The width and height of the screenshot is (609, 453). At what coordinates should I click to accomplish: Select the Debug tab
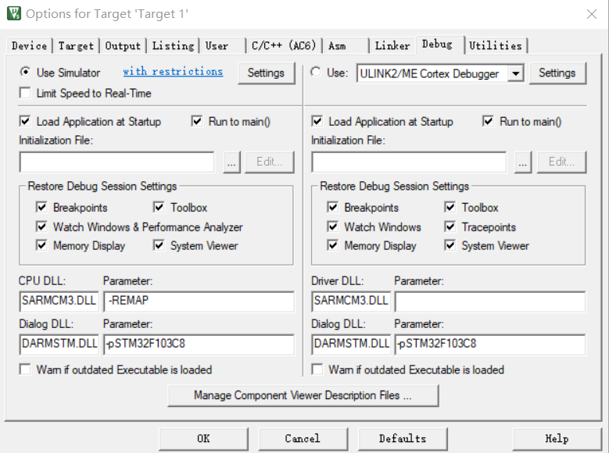[x=439, y=45]
